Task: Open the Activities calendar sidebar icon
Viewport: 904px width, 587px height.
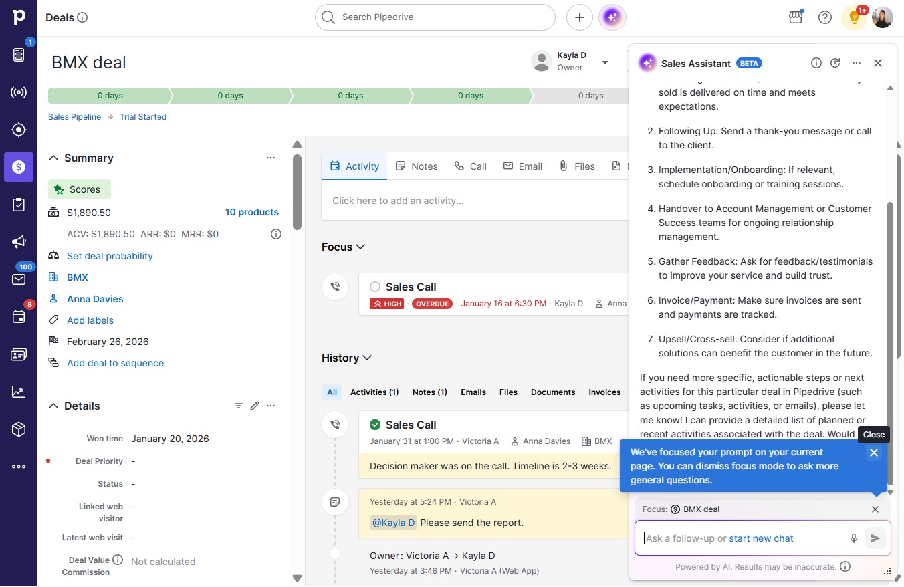Action: (x=19, y=317)
